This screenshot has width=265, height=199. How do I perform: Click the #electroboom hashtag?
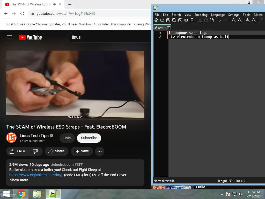[62, 165]
